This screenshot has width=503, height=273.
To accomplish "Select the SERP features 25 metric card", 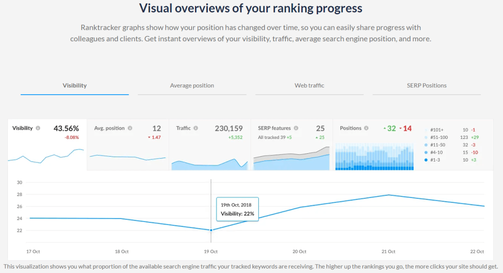I will click(x=291, y=133).
